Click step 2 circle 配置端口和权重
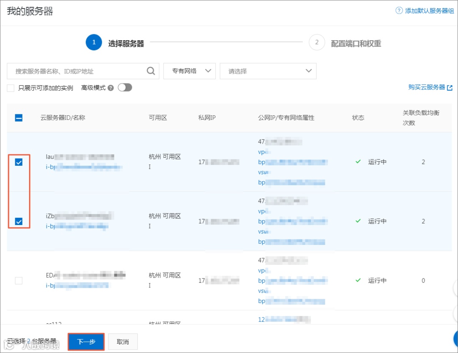This screenshot has height=353, width=458. (x=317, y=42)
